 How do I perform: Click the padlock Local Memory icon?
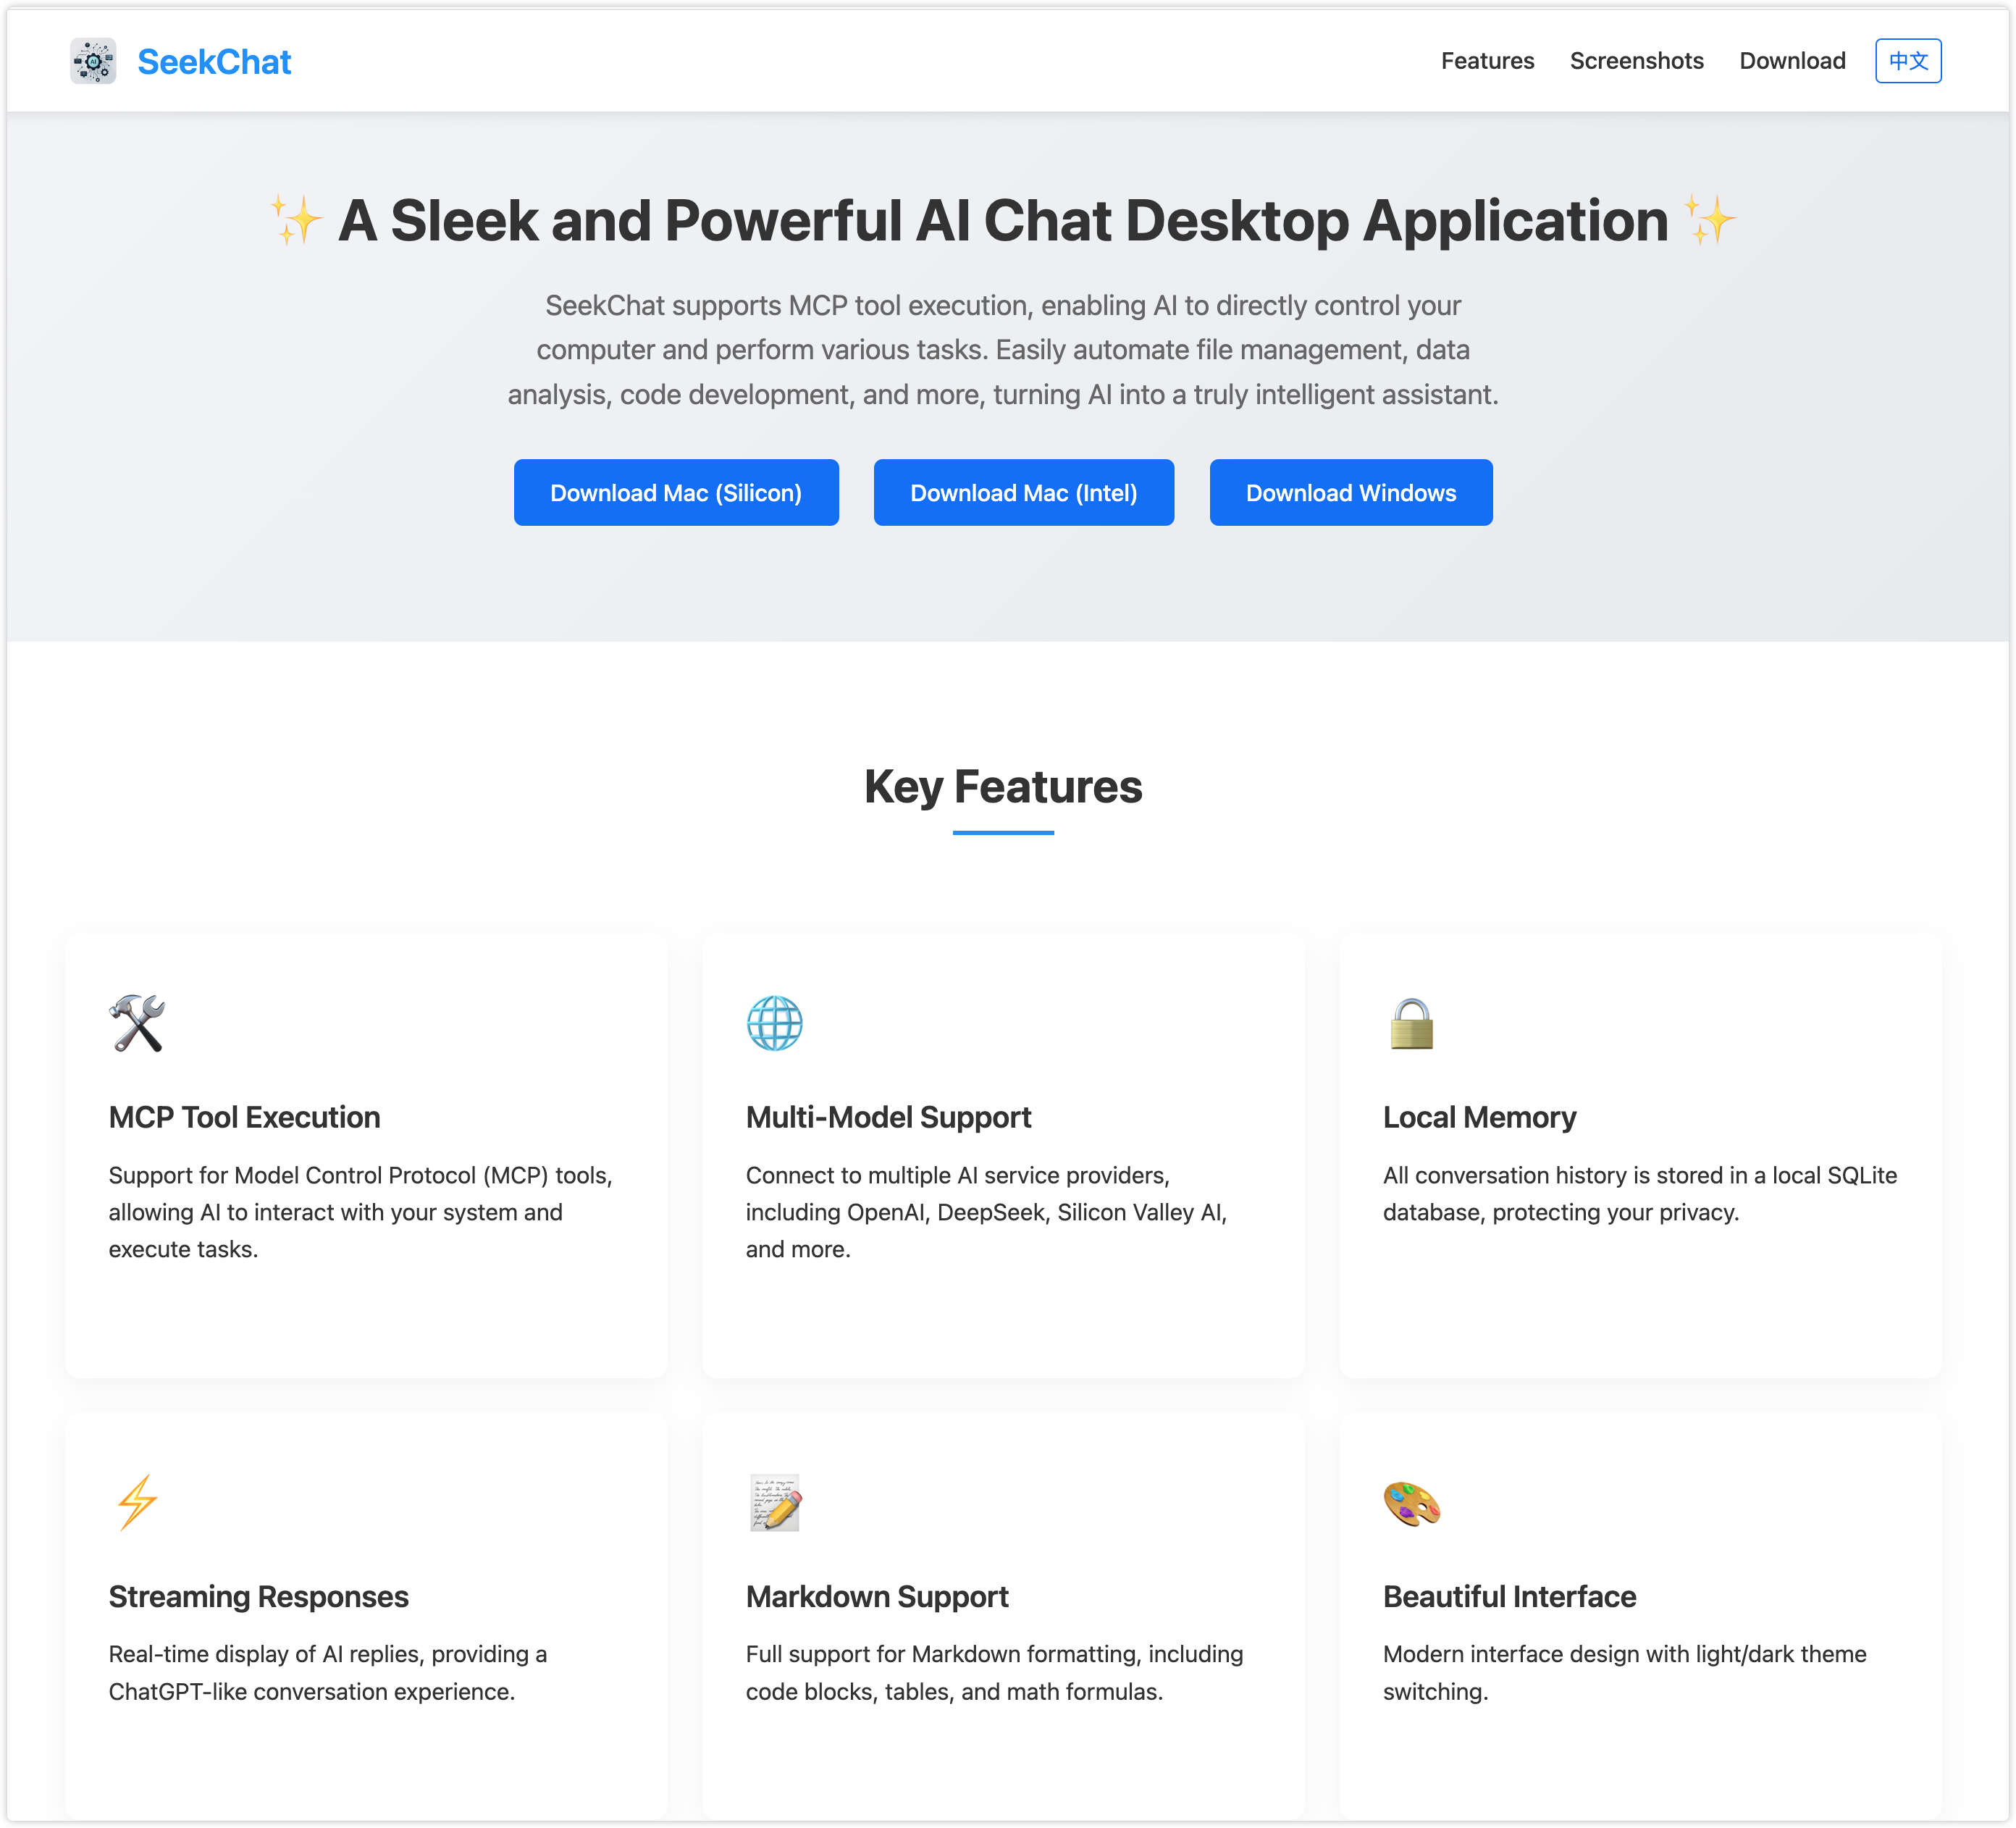(1411, 1023)
